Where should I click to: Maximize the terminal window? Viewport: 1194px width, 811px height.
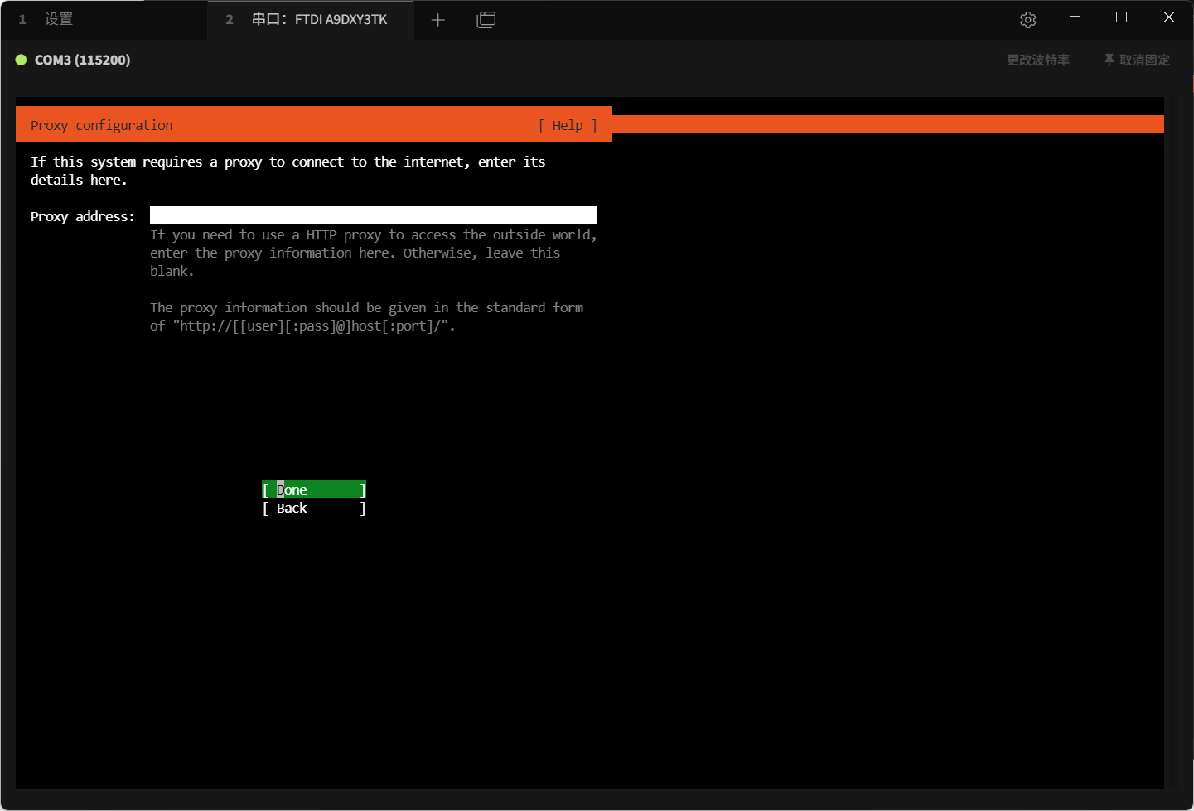[1121, 17]
